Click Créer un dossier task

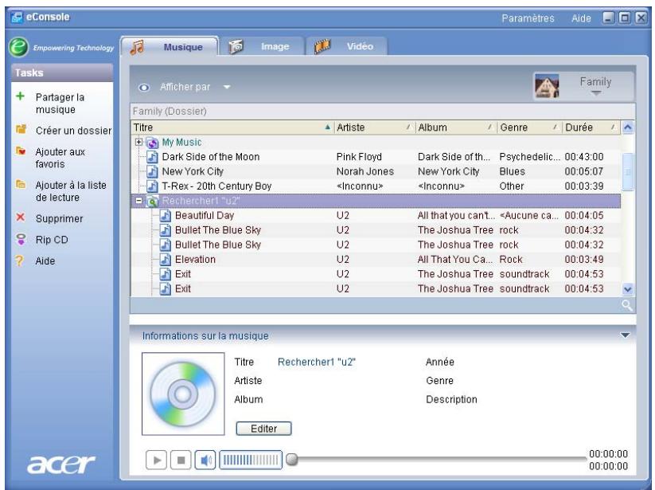point(73,131)
